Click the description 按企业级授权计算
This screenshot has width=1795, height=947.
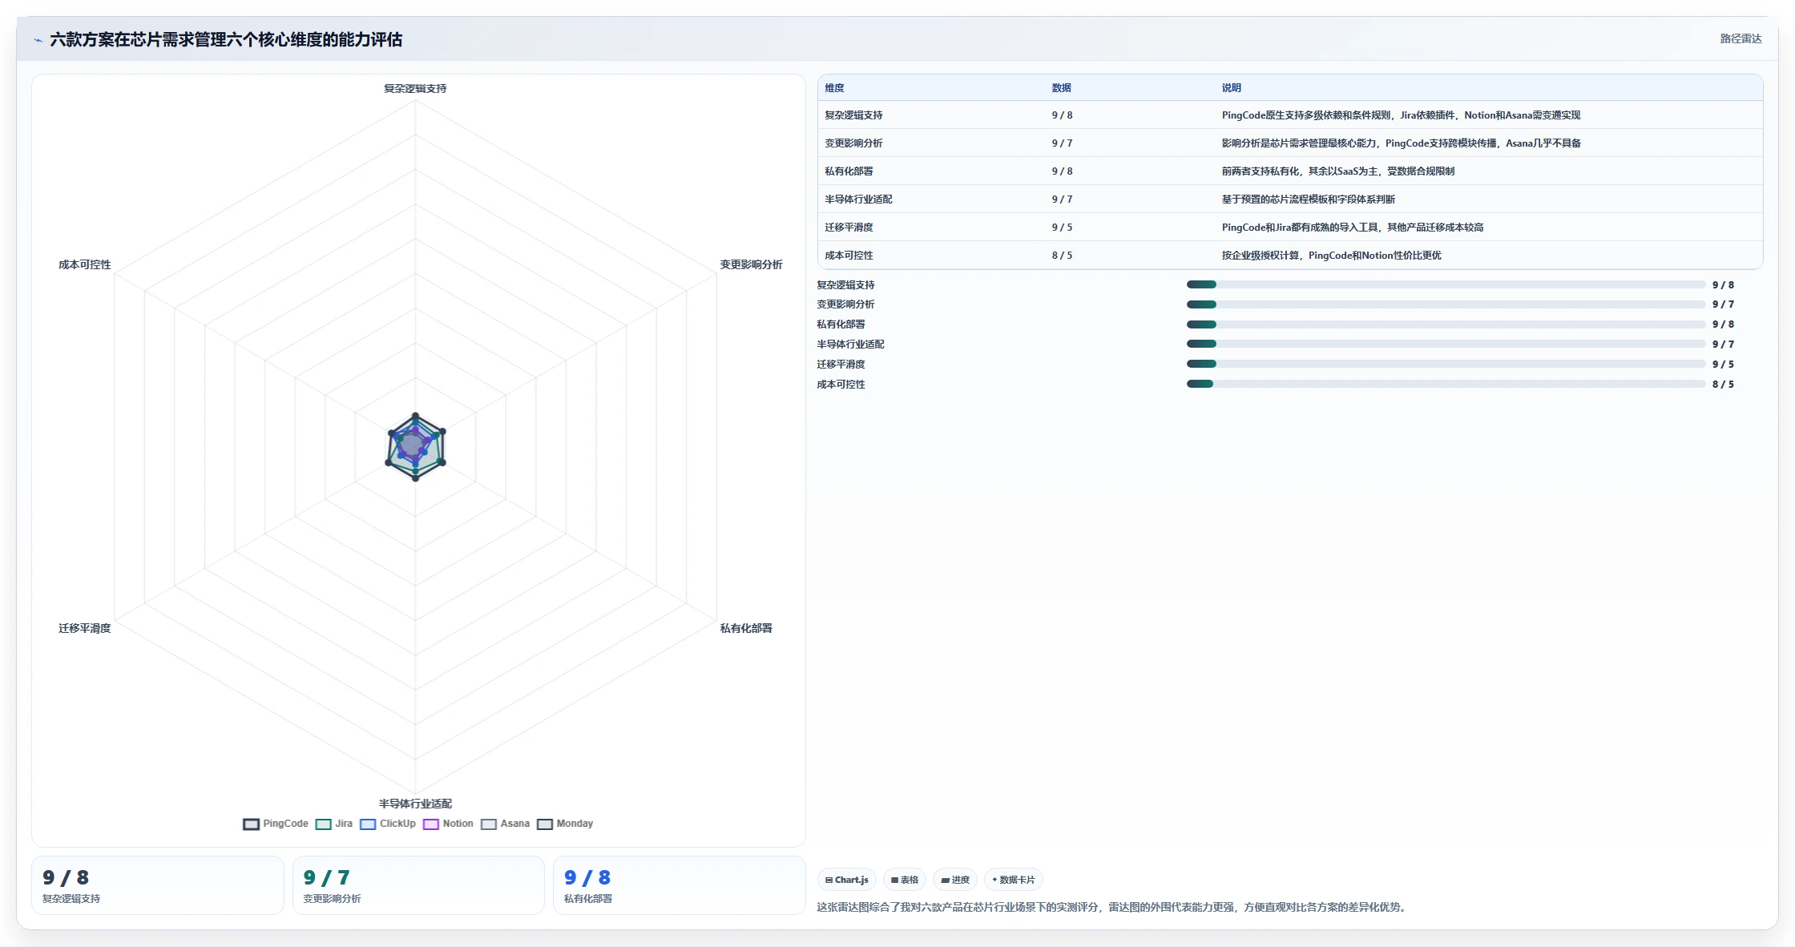pyautogui.click(x=1331, y=256)
